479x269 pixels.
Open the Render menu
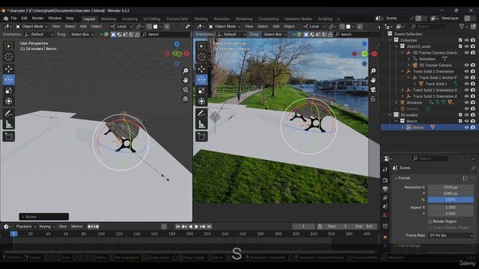tap(38, 18)
